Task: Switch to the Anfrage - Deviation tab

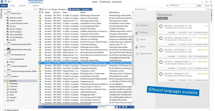Action: (x=58, y=9)
